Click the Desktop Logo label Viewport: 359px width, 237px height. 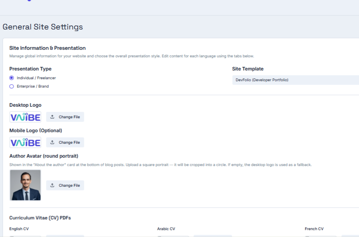point(26,105)
